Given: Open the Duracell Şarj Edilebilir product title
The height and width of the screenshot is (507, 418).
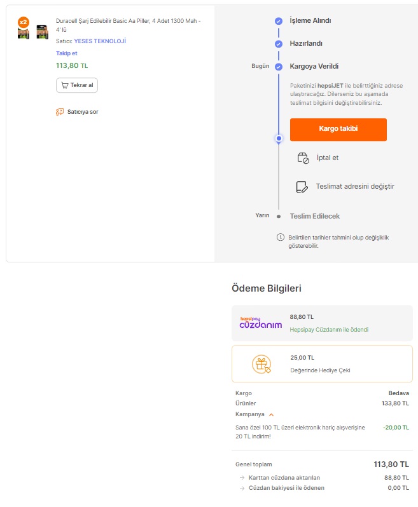Looking at the screenshot, I should [129, 25].
